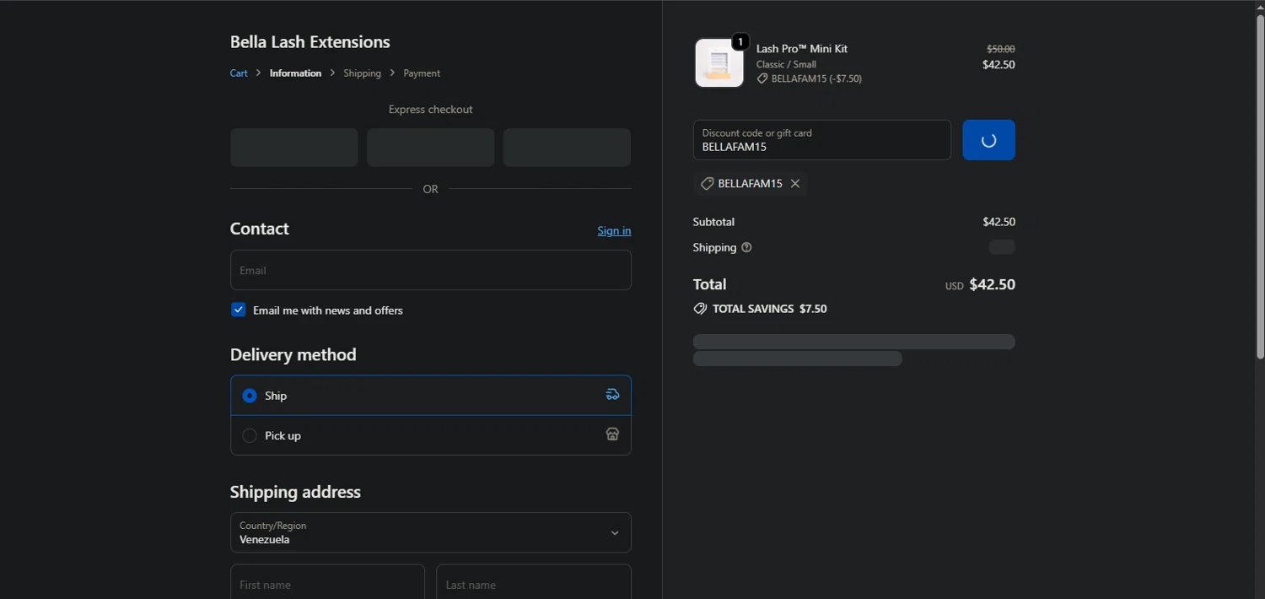Click the loading Apply discount button
Image resolution: width=1265 pixels, height=599 pixels.
tap(989, 140)
